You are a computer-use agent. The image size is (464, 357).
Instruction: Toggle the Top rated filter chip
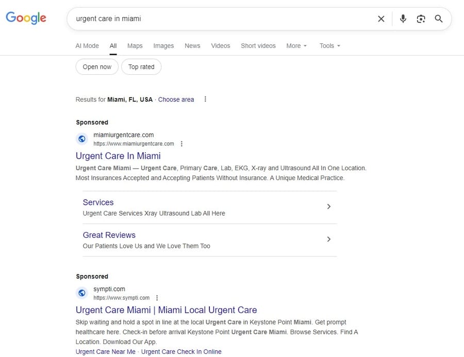(141, 67)
